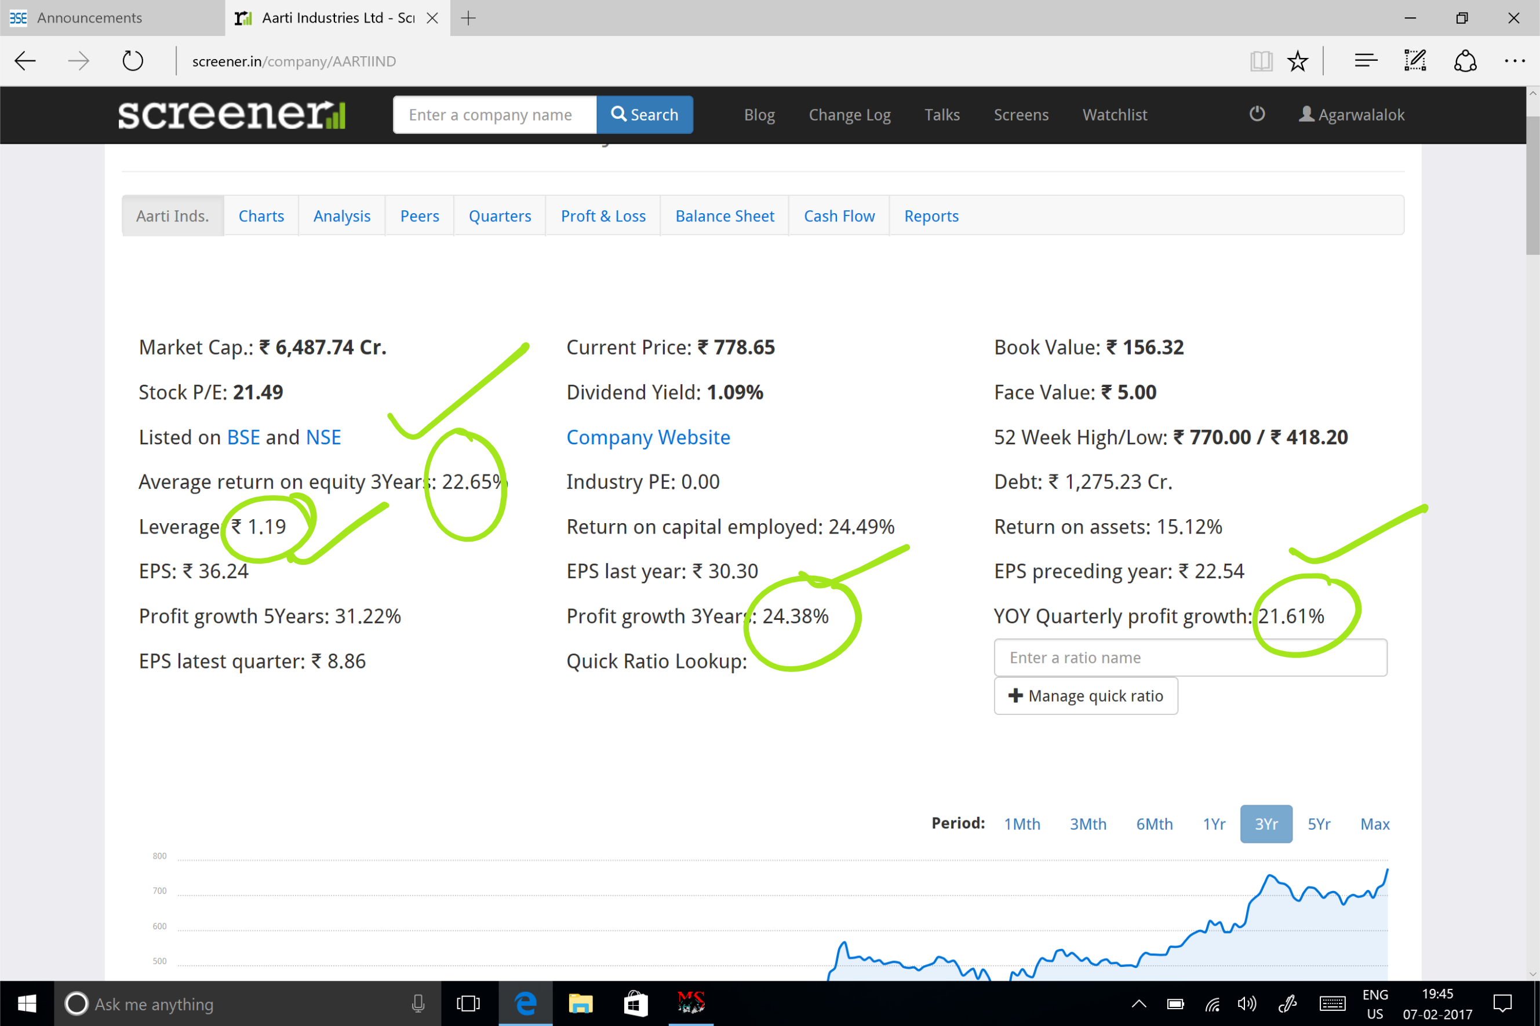Open the Hub lines icon
This screenshot has height=1026, width=1540.
tap(1366, 61)
